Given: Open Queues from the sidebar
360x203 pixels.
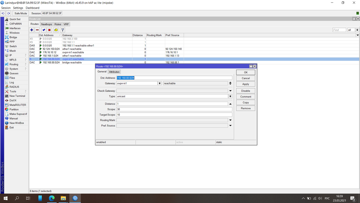Looking at the screenshot, I should pyautogui.click(x=14, y=73).
